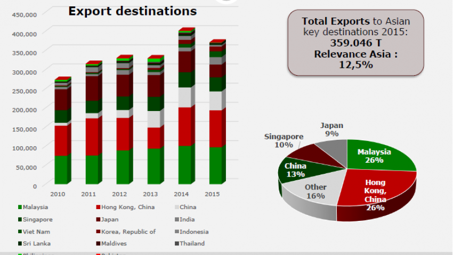The image size is (453, 255).
Task: Click the Export destinations chart title
Action: (x=132, y=11)
